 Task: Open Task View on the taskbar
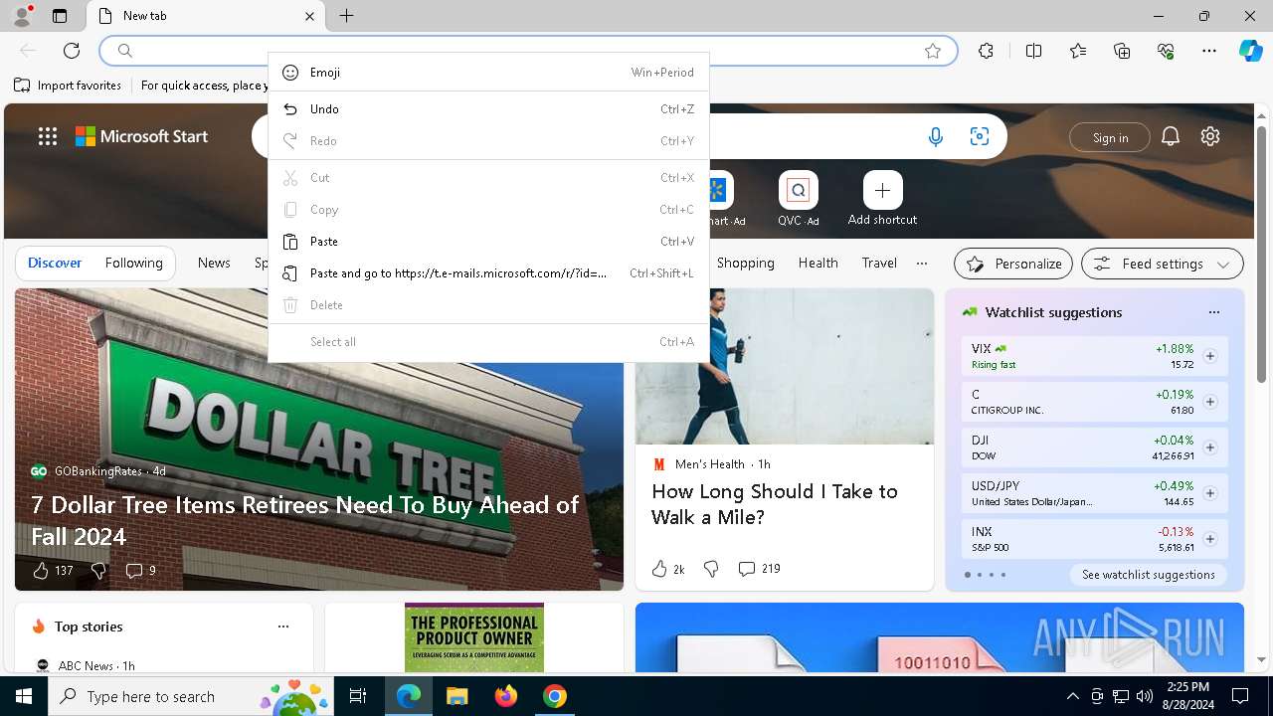(x=359, y=696)
